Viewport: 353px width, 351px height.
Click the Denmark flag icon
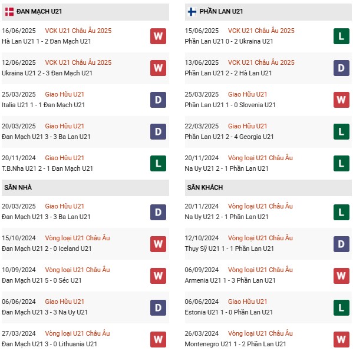point(9,11)
